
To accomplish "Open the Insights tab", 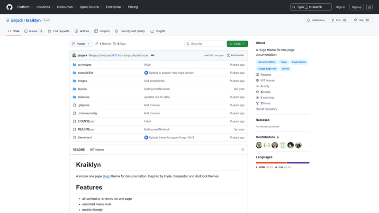I will 158,31.
